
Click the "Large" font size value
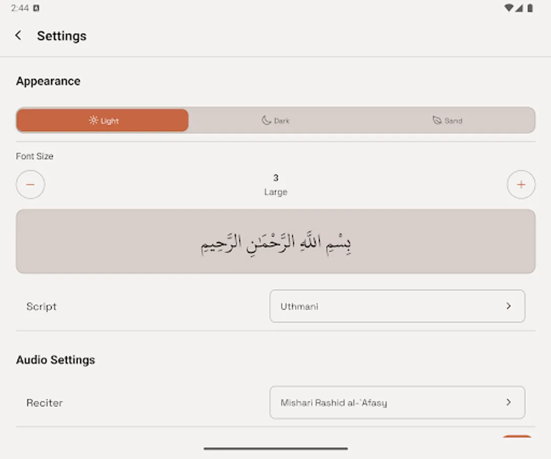click(x=276, y=192)
